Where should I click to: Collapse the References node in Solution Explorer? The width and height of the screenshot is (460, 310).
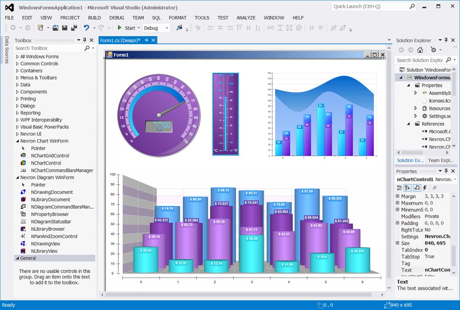click(409, 124)
